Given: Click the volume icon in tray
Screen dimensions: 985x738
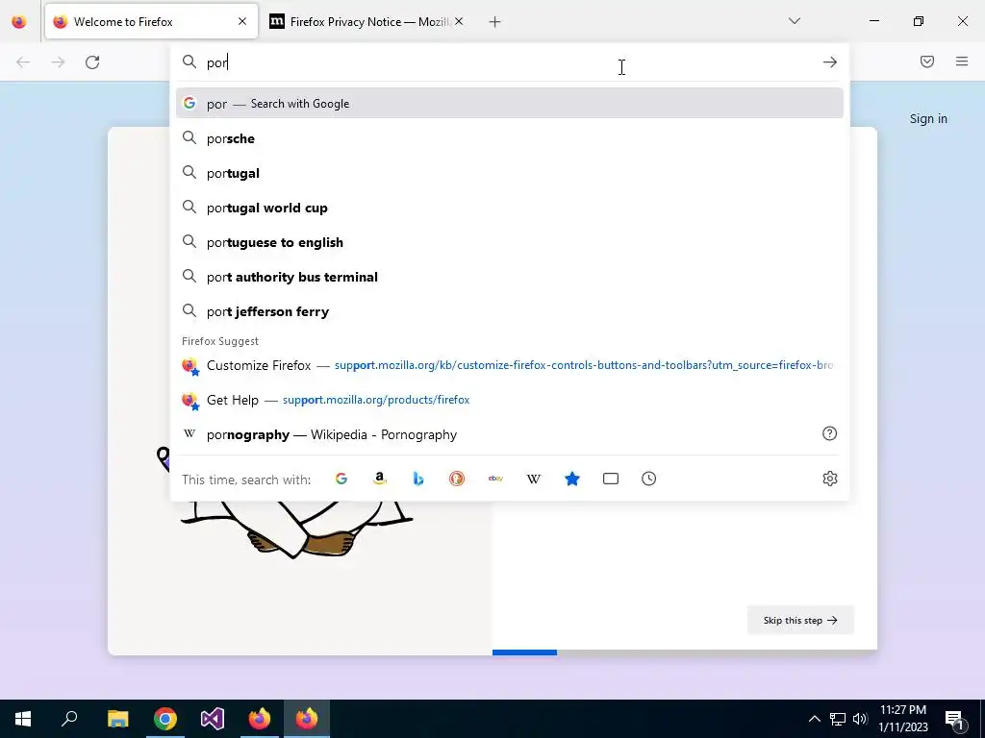Looking at the screenshot, I should coord(860,719).
